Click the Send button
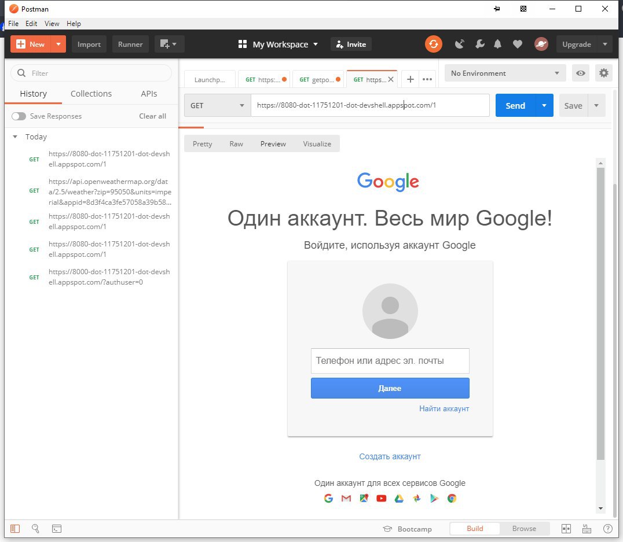The image size is (623, 542). pos(515,105)
